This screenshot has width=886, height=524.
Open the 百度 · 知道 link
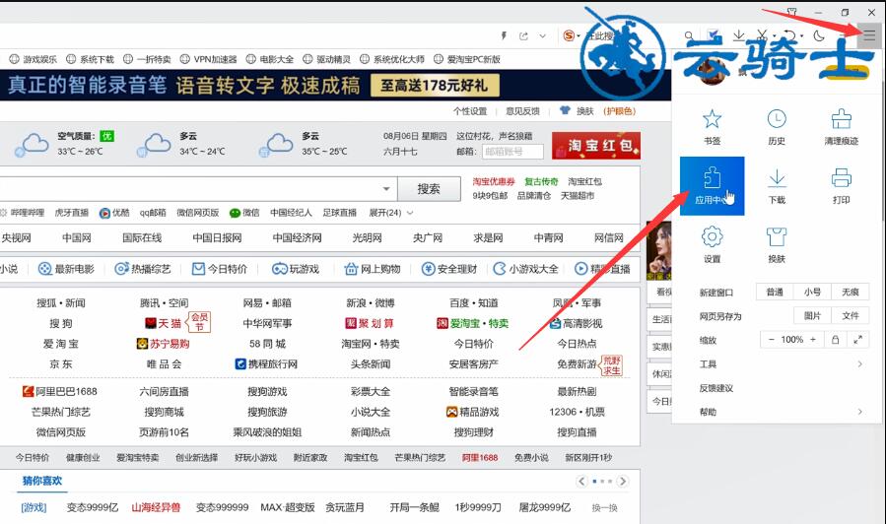(473, 303)
